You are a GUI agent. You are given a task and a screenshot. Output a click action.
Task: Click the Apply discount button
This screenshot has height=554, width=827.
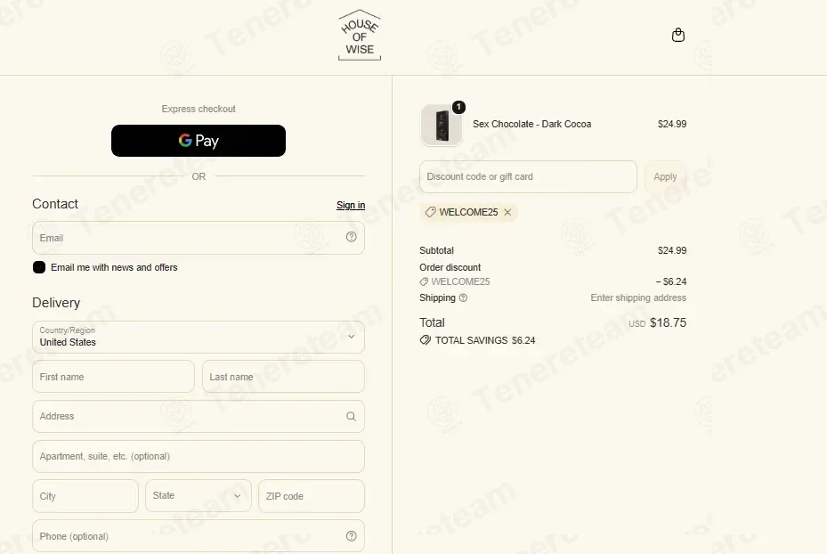(665, 176)
